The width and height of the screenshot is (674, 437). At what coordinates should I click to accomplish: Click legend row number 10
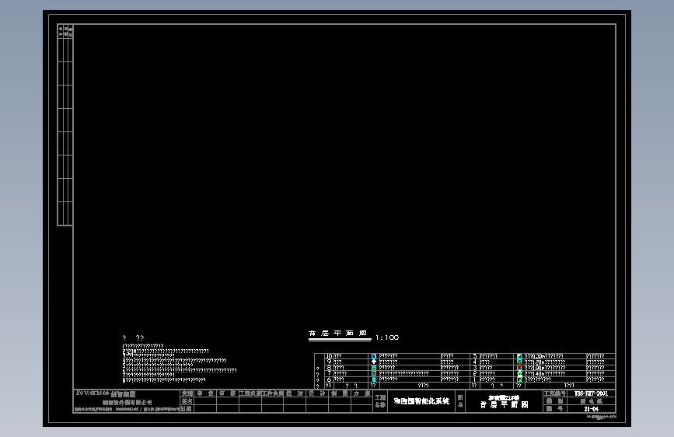(x=329, y=356)
